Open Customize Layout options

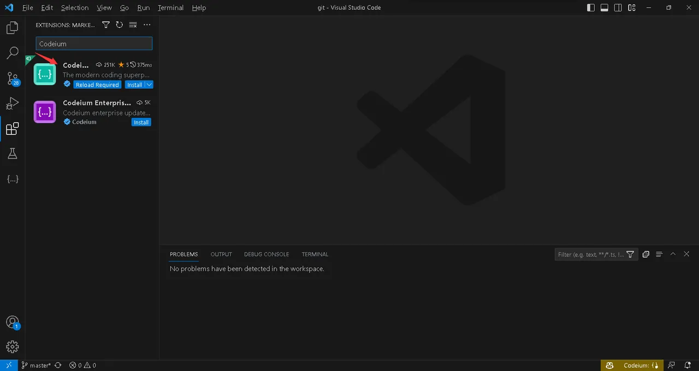(632, 8)
